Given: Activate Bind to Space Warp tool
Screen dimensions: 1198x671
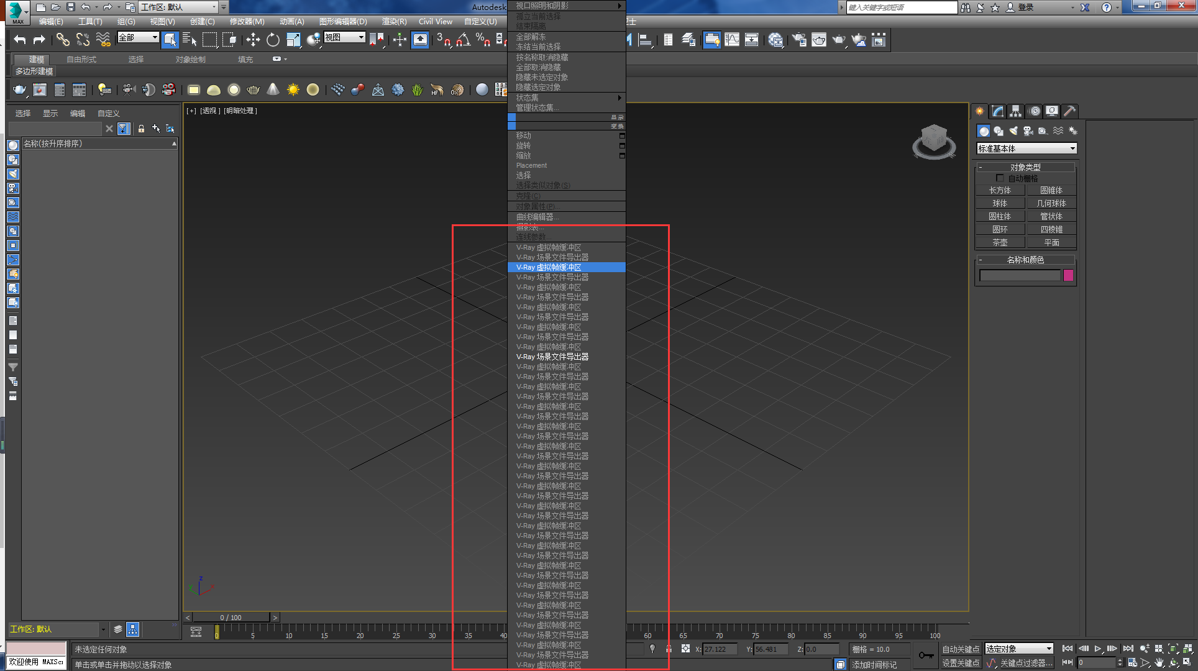Looking at the screenshot, I should click(x=103, y=40).
